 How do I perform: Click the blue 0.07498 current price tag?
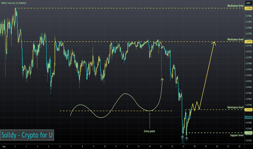point(248,117)
